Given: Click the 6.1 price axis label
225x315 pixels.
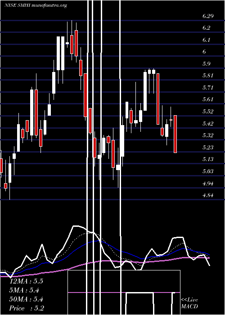Looking at the screenshot, I should click(206, 40).
